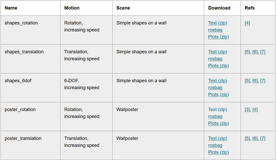
Task: Open reference [7] in poster_translation row
Action: [x=263, y=138]
